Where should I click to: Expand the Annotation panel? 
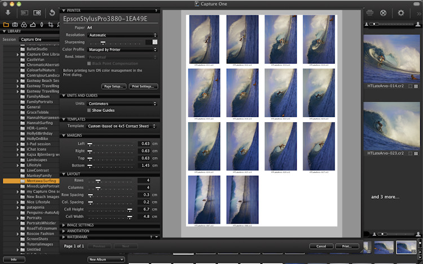(x=64, y=231)
